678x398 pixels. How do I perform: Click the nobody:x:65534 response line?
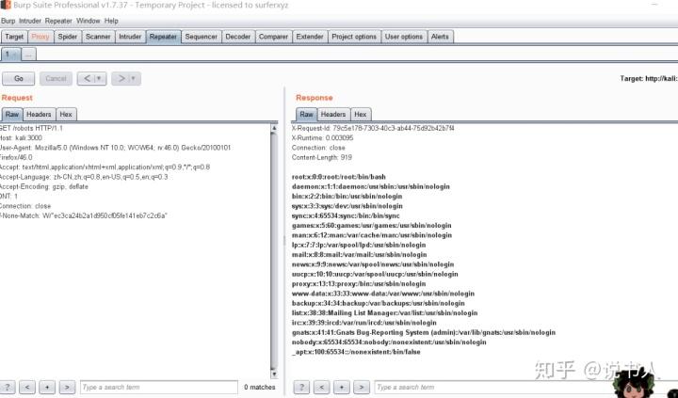click(389, 342)
